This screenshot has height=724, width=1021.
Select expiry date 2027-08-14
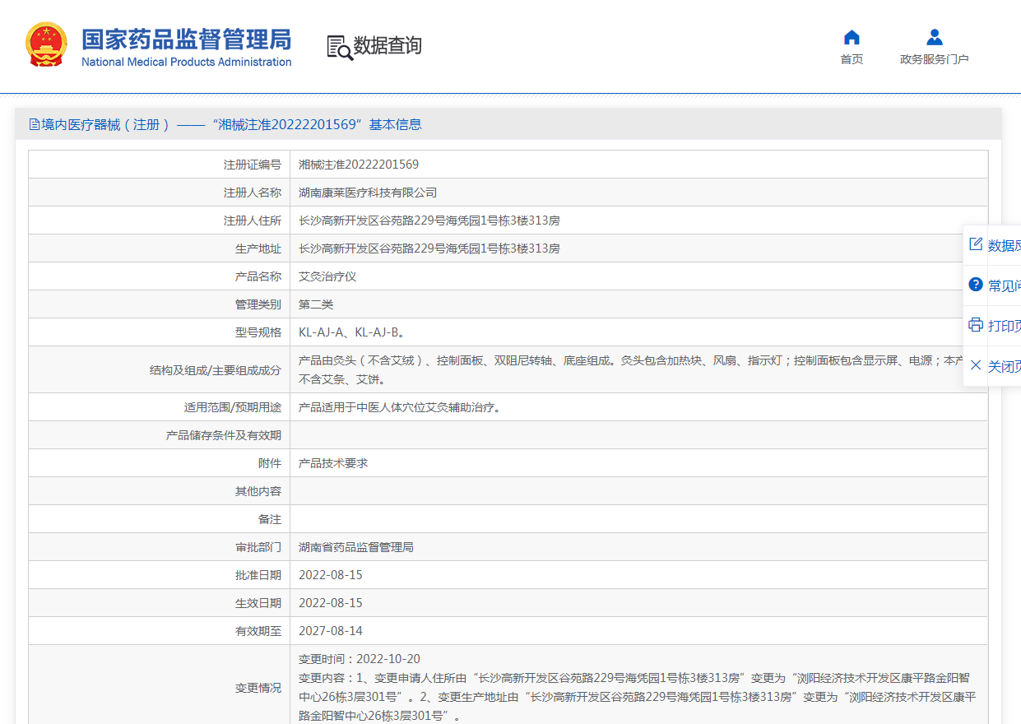[331, 631]
